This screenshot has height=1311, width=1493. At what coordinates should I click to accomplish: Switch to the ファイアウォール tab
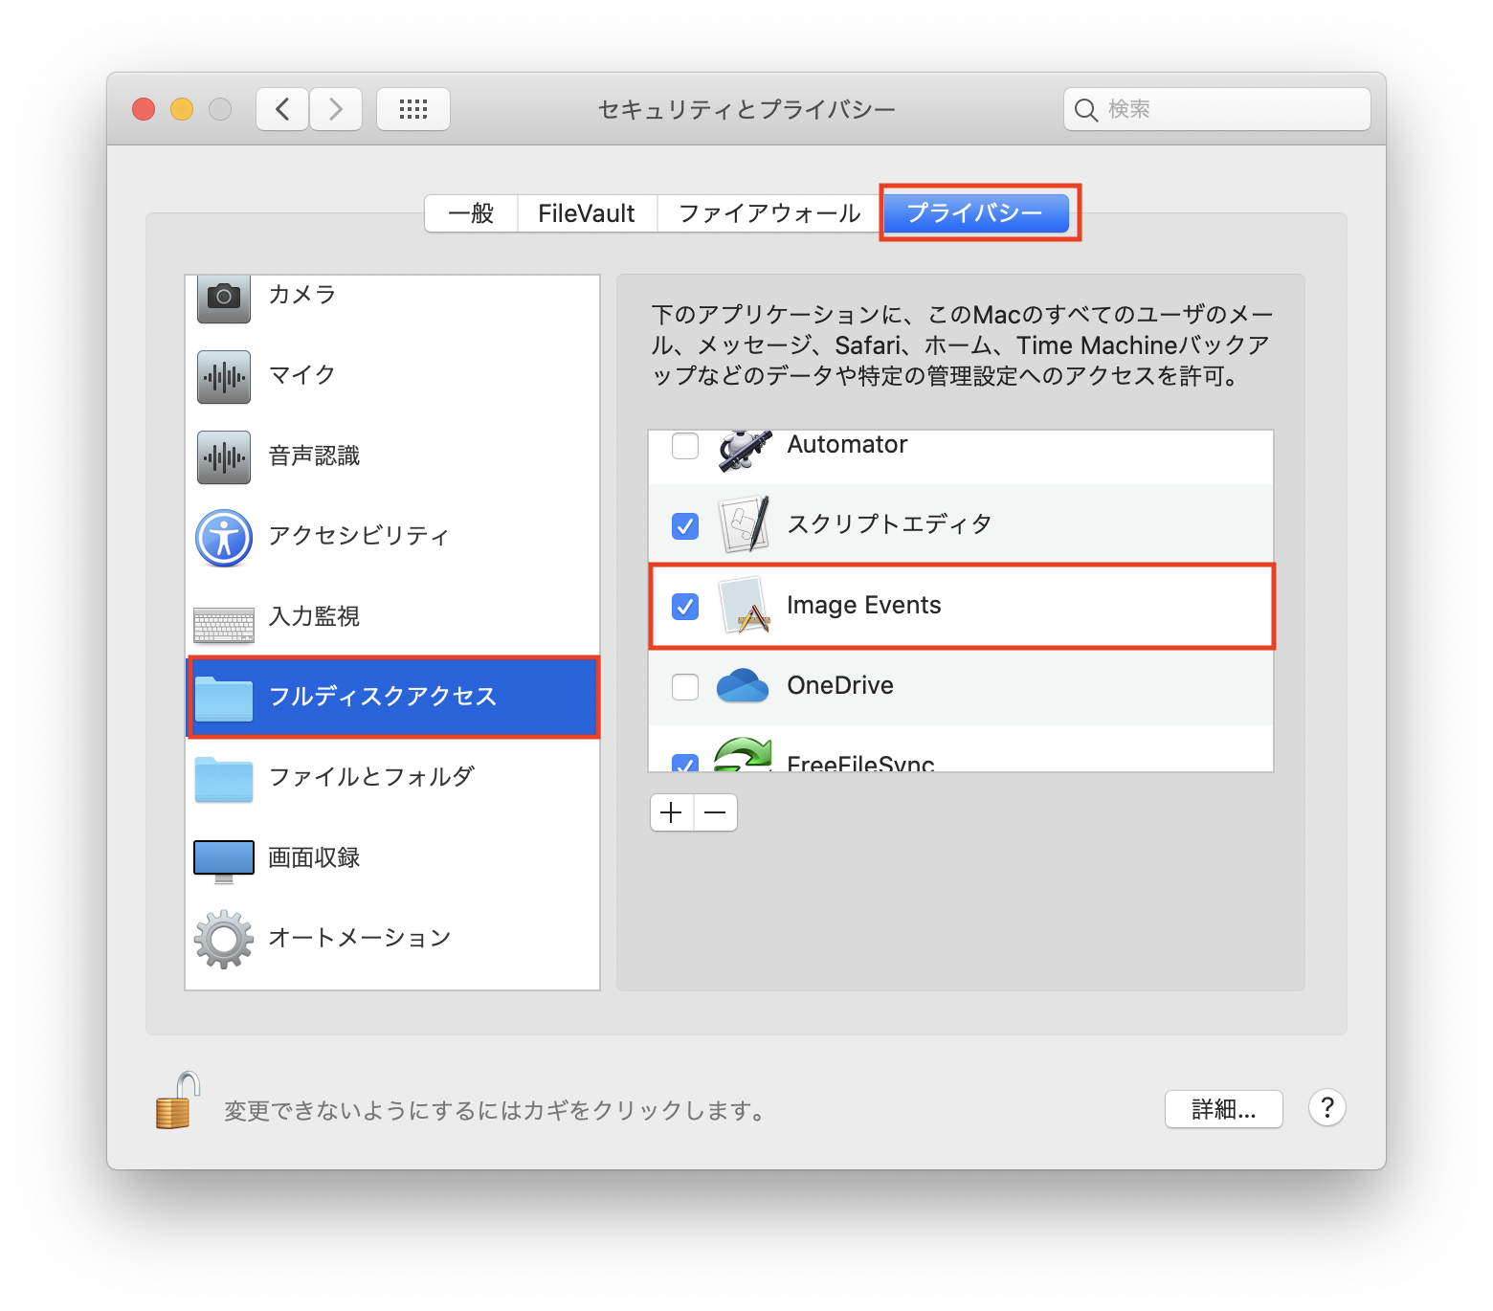(x=769, y=213)
